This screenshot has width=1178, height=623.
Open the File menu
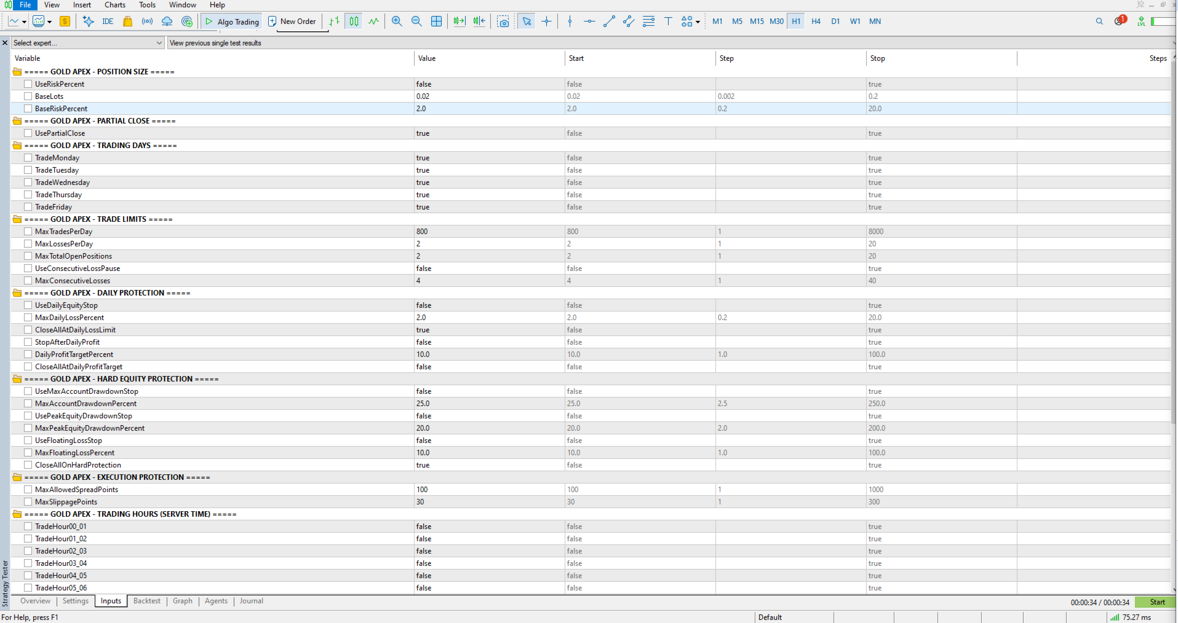coord(25,5)
